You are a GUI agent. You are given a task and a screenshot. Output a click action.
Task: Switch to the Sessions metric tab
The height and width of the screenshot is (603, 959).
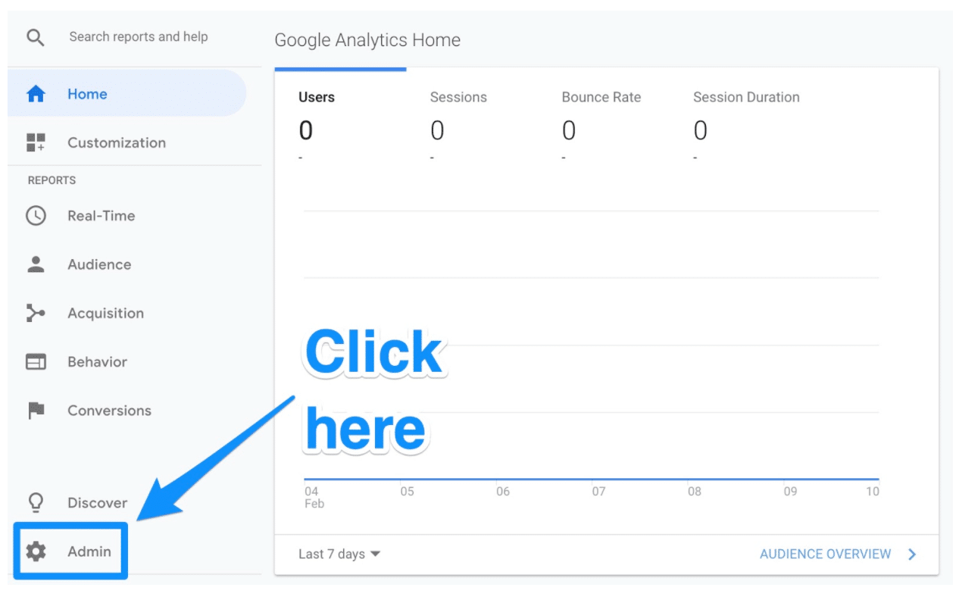click(458, 98)
